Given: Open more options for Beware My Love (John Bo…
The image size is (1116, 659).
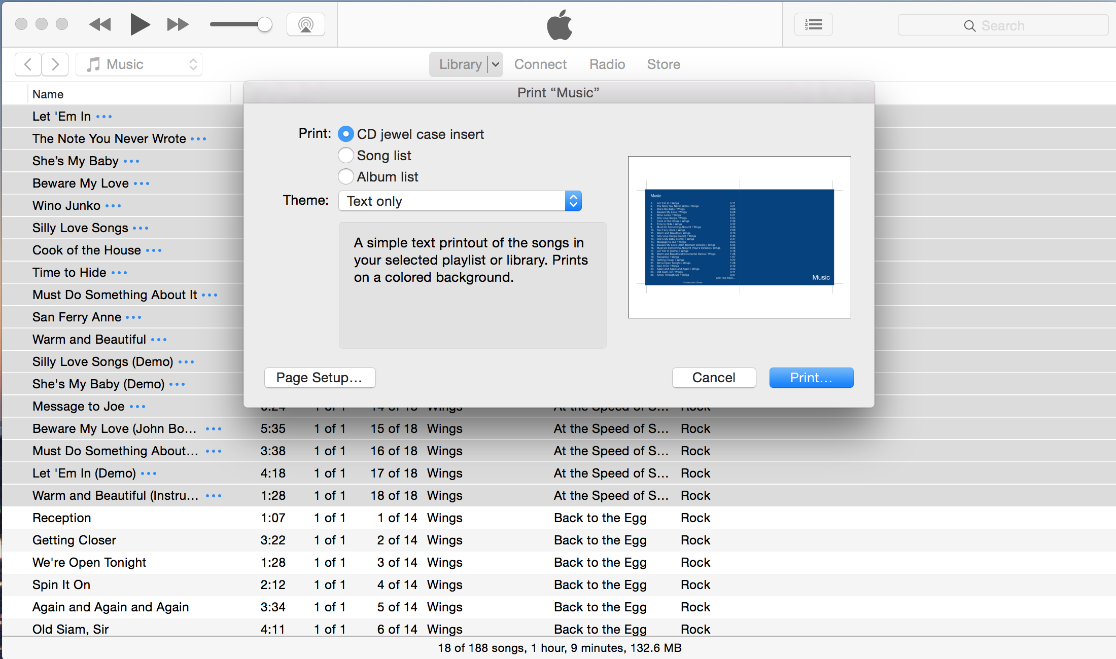Looking at the screenshot, I should [214, 429].
